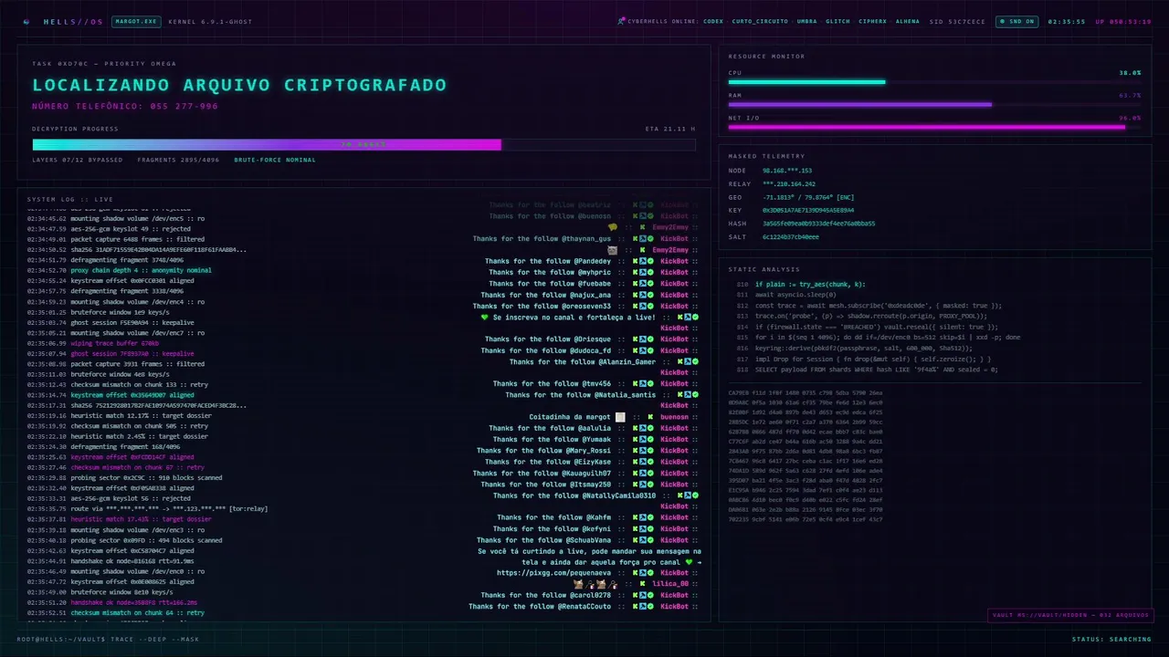
Task: Click the moderator badge on the @myhpric row
Action: pyautogui.click(x=643, y=272)
